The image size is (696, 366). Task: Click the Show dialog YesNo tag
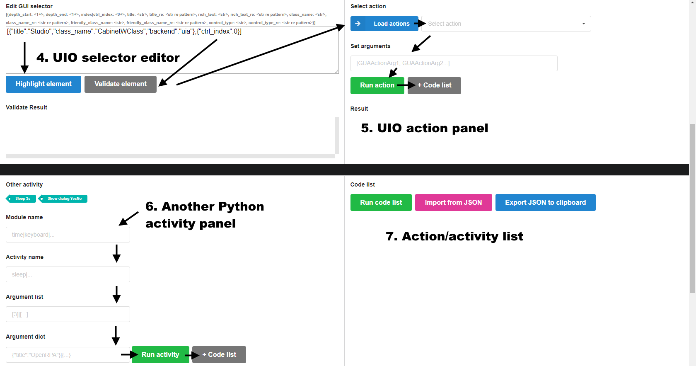pos(63,199)
